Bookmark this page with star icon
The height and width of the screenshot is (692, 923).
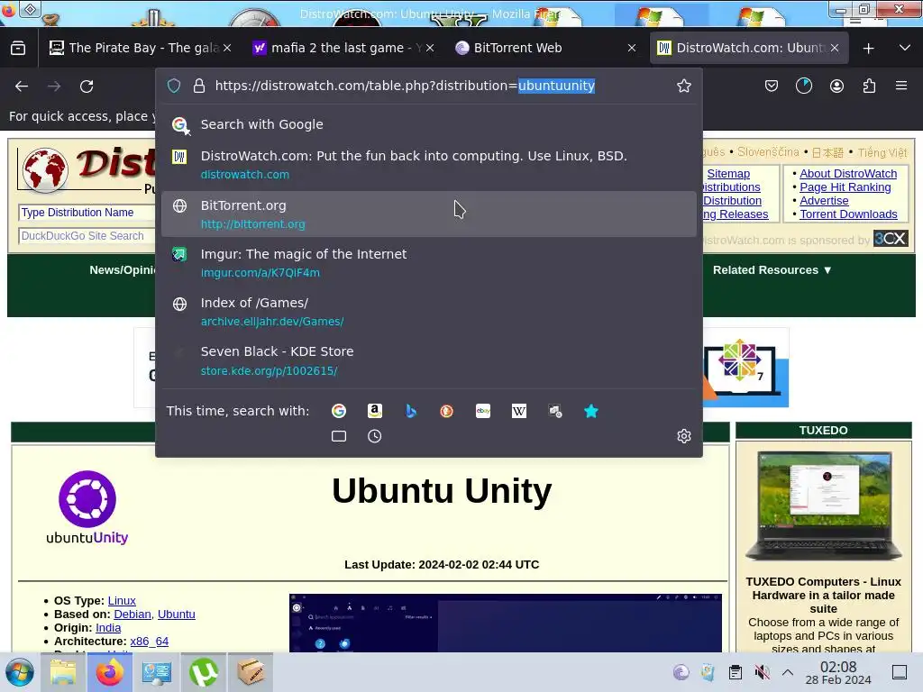683,86
